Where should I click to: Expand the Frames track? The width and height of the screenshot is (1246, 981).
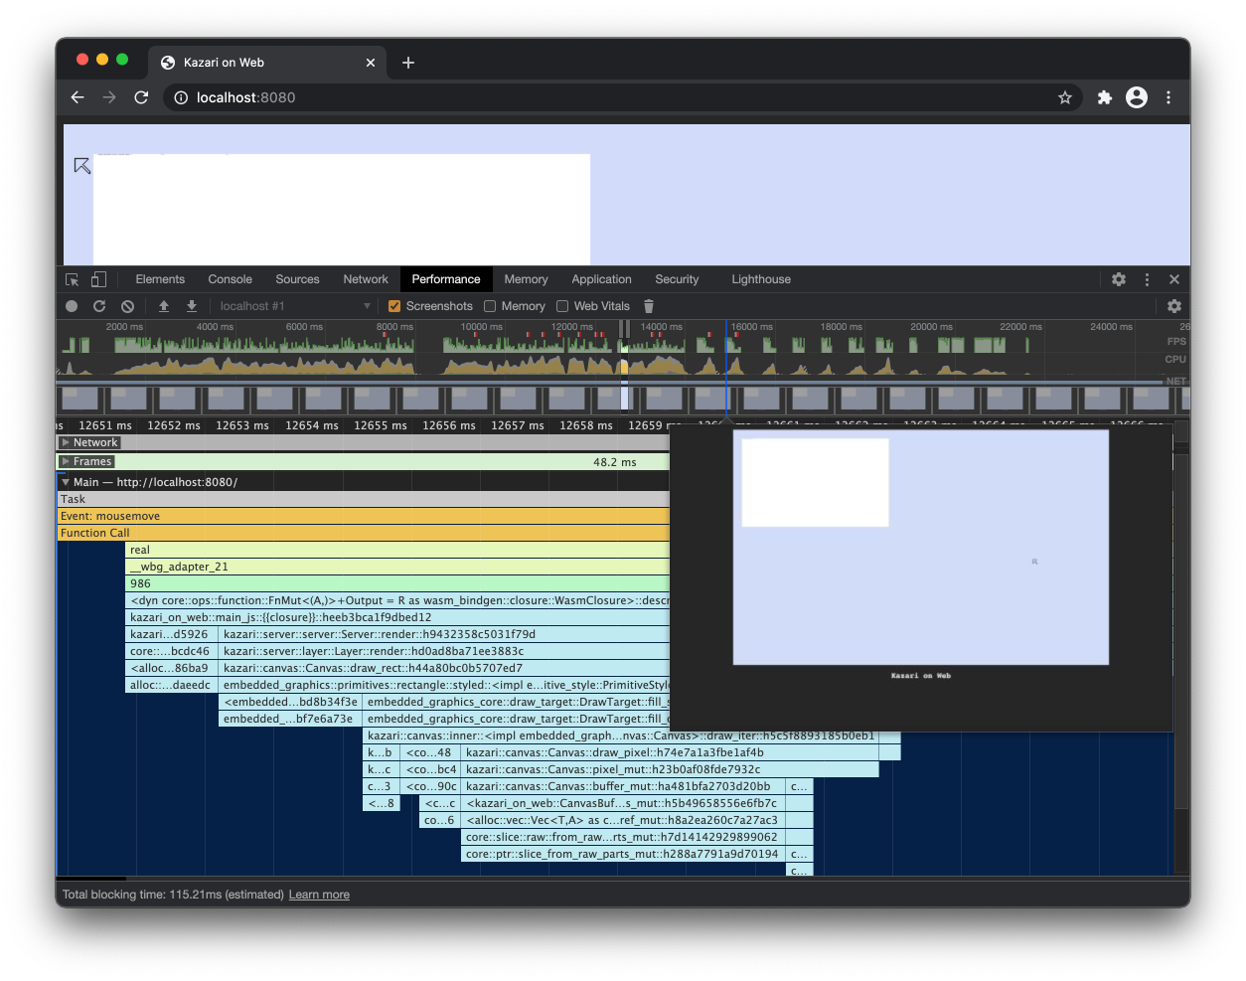pyautogui.click(x=68, y=461)
